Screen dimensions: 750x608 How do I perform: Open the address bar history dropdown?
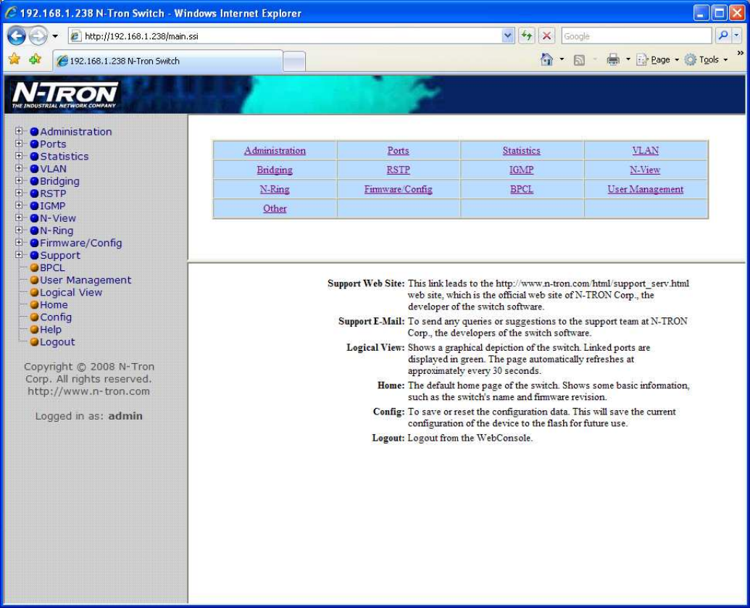[x=507, y=36]
